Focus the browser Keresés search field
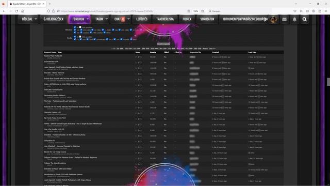 coord(239,11)
